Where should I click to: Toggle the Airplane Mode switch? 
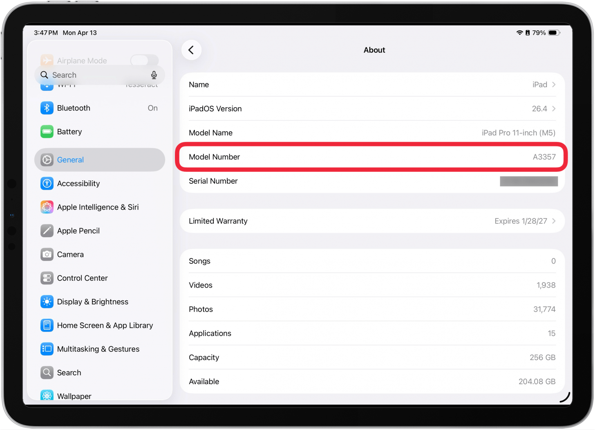coord(144,60)
